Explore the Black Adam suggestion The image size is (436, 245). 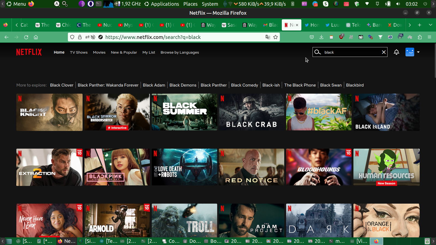(154, 85)
